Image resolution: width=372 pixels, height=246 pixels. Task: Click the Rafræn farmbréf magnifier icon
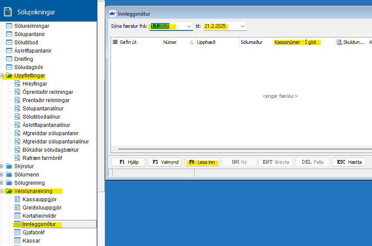(x=17, y=158)
